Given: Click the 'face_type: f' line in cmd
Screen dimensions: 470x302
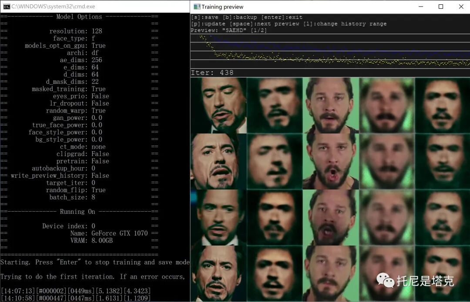Looking at the screenshot, I should [74, 38].
